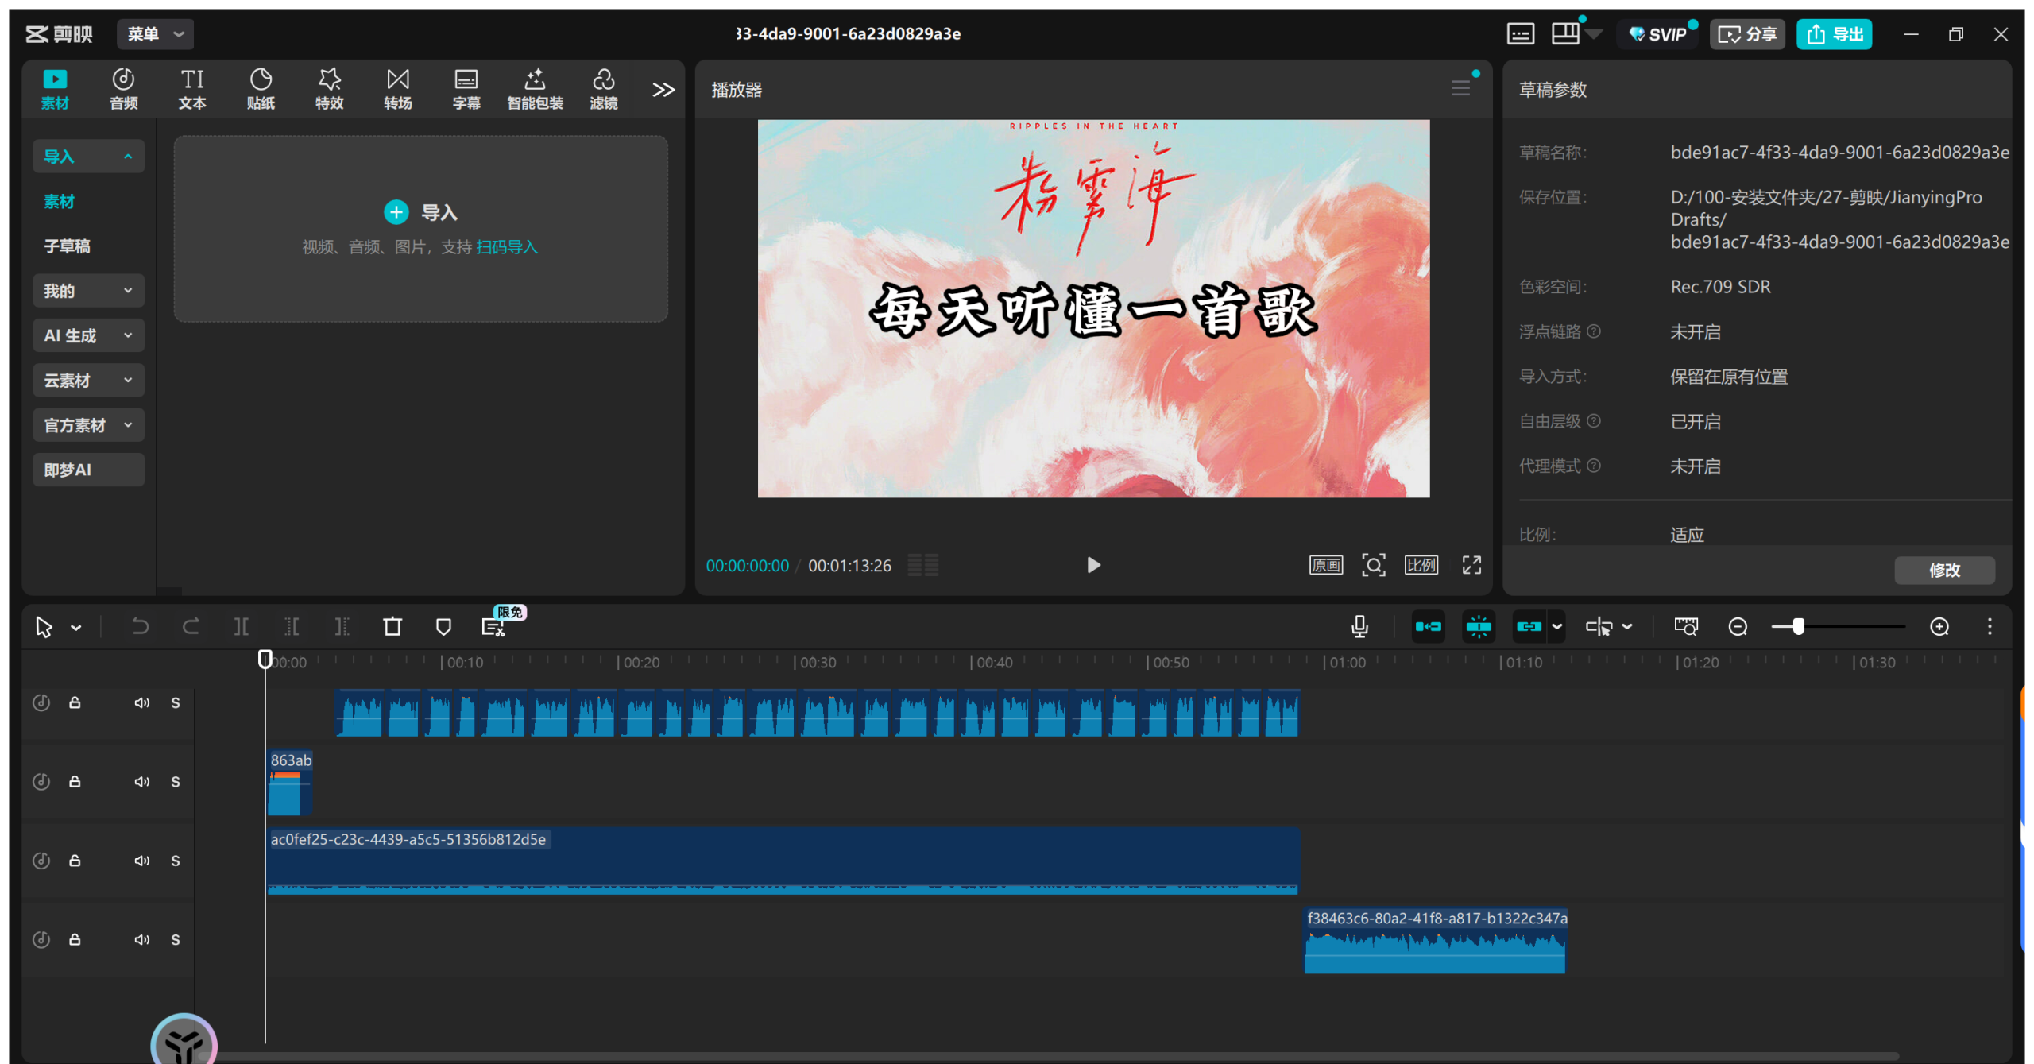Viewport: 2034px width, 1064px height.
Task: Click the timeline zoom slider handle
Action: pos(1798,627)
